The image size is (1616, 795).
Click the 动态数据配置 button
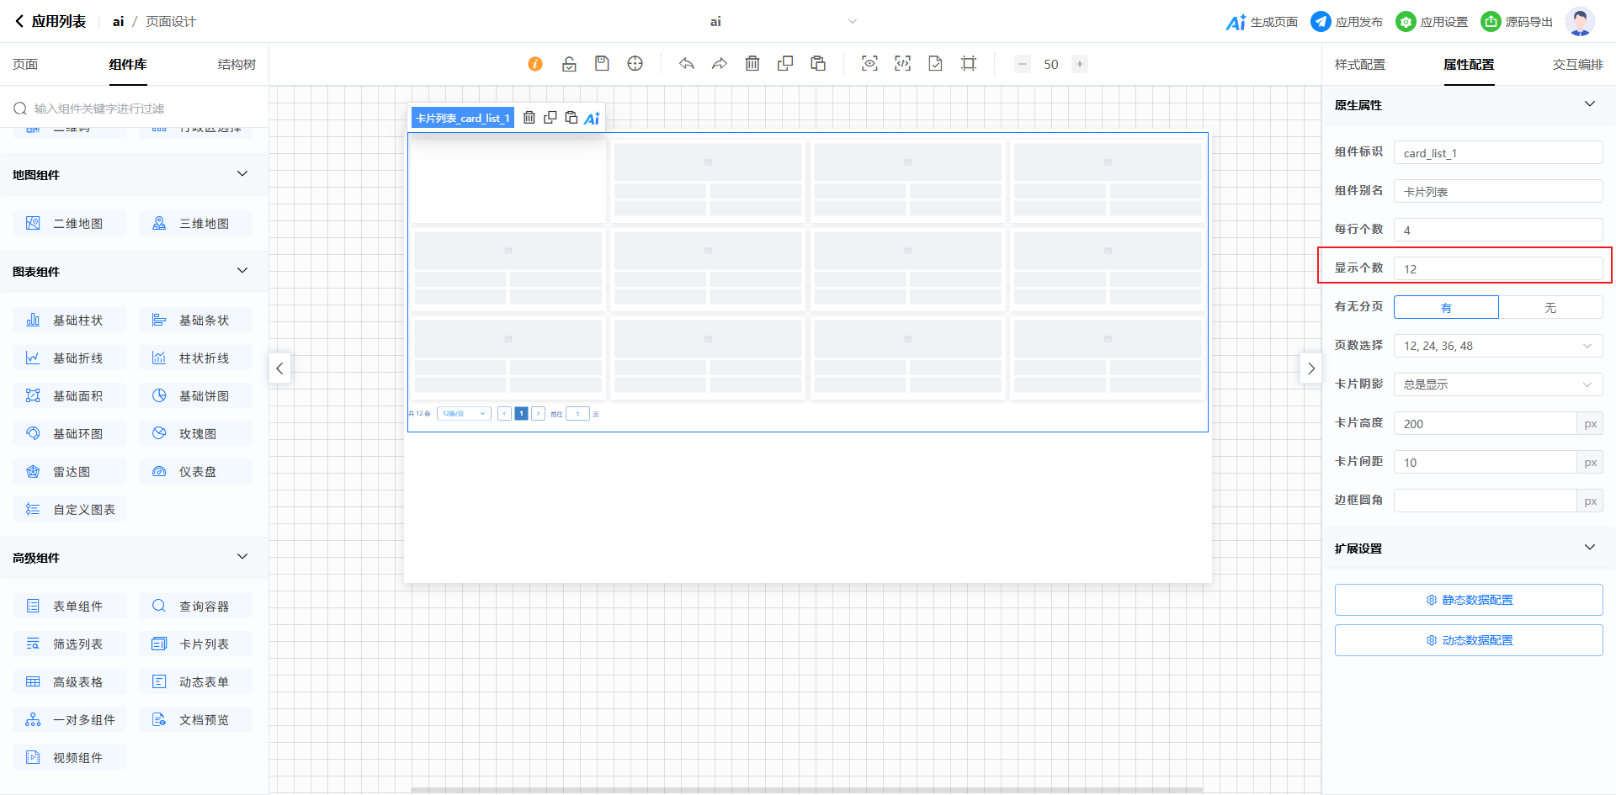tap(1469, 640)
